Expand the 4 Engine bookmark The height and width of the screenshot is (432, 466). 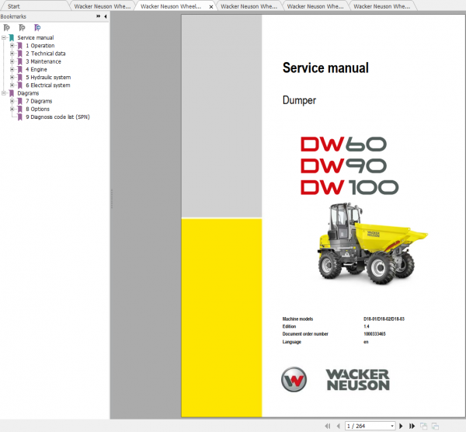tap(12, 69)
